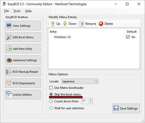
Task: Click the Rename letter icon
Action: pos(81,24)
